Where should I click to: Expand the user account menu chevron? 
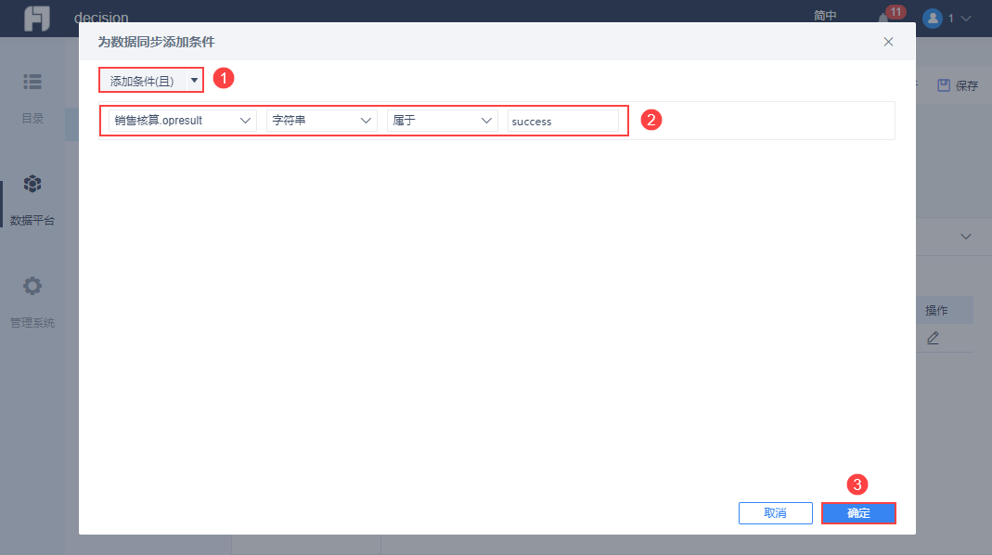[966, 19]
